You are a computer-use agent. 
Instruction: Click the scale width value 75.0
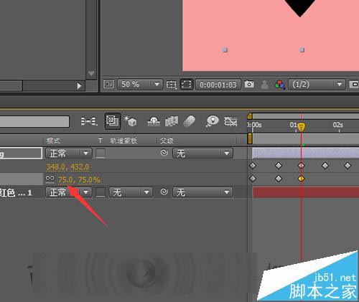tap(65, 180)
